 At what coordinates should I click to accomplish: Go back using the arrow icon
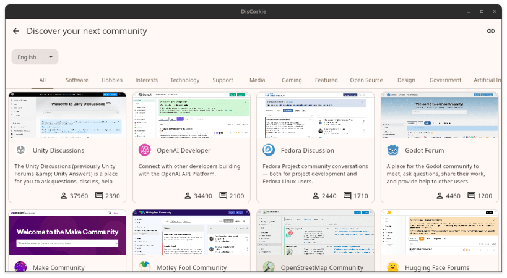point(16,31)
